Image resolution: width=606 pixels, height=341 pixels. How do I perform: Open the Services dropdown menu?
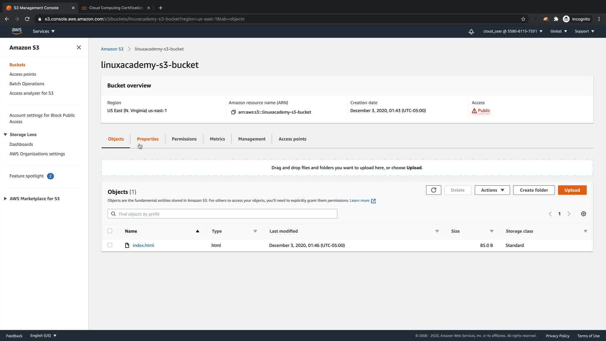pos(44,31)
